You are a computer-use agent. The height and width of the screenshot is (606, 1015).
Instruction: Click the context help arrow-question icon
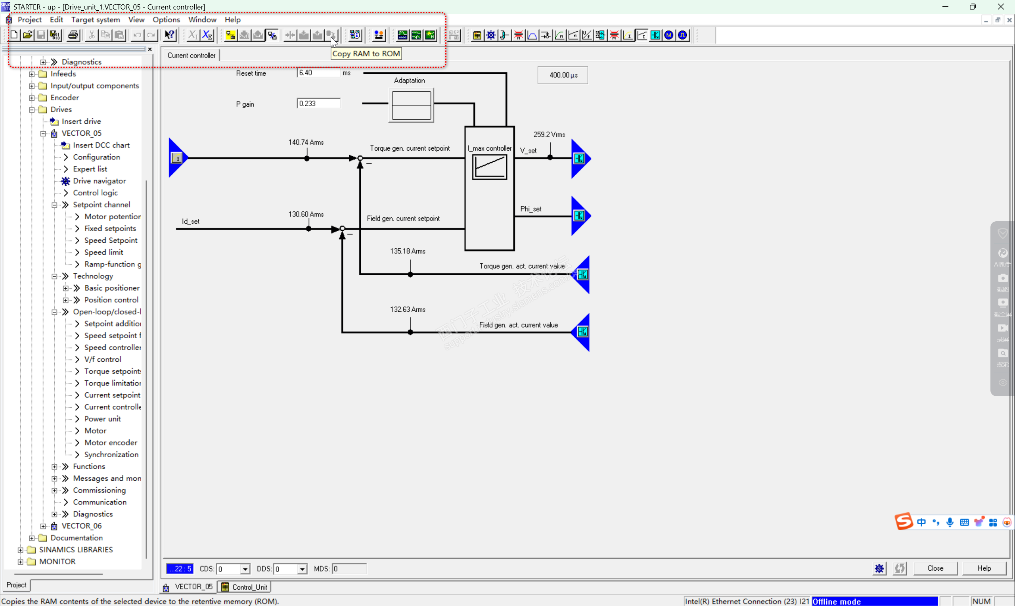[169, 35]
